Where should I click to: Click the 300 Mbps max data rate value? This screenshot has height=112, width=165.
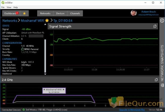(26, 65)
